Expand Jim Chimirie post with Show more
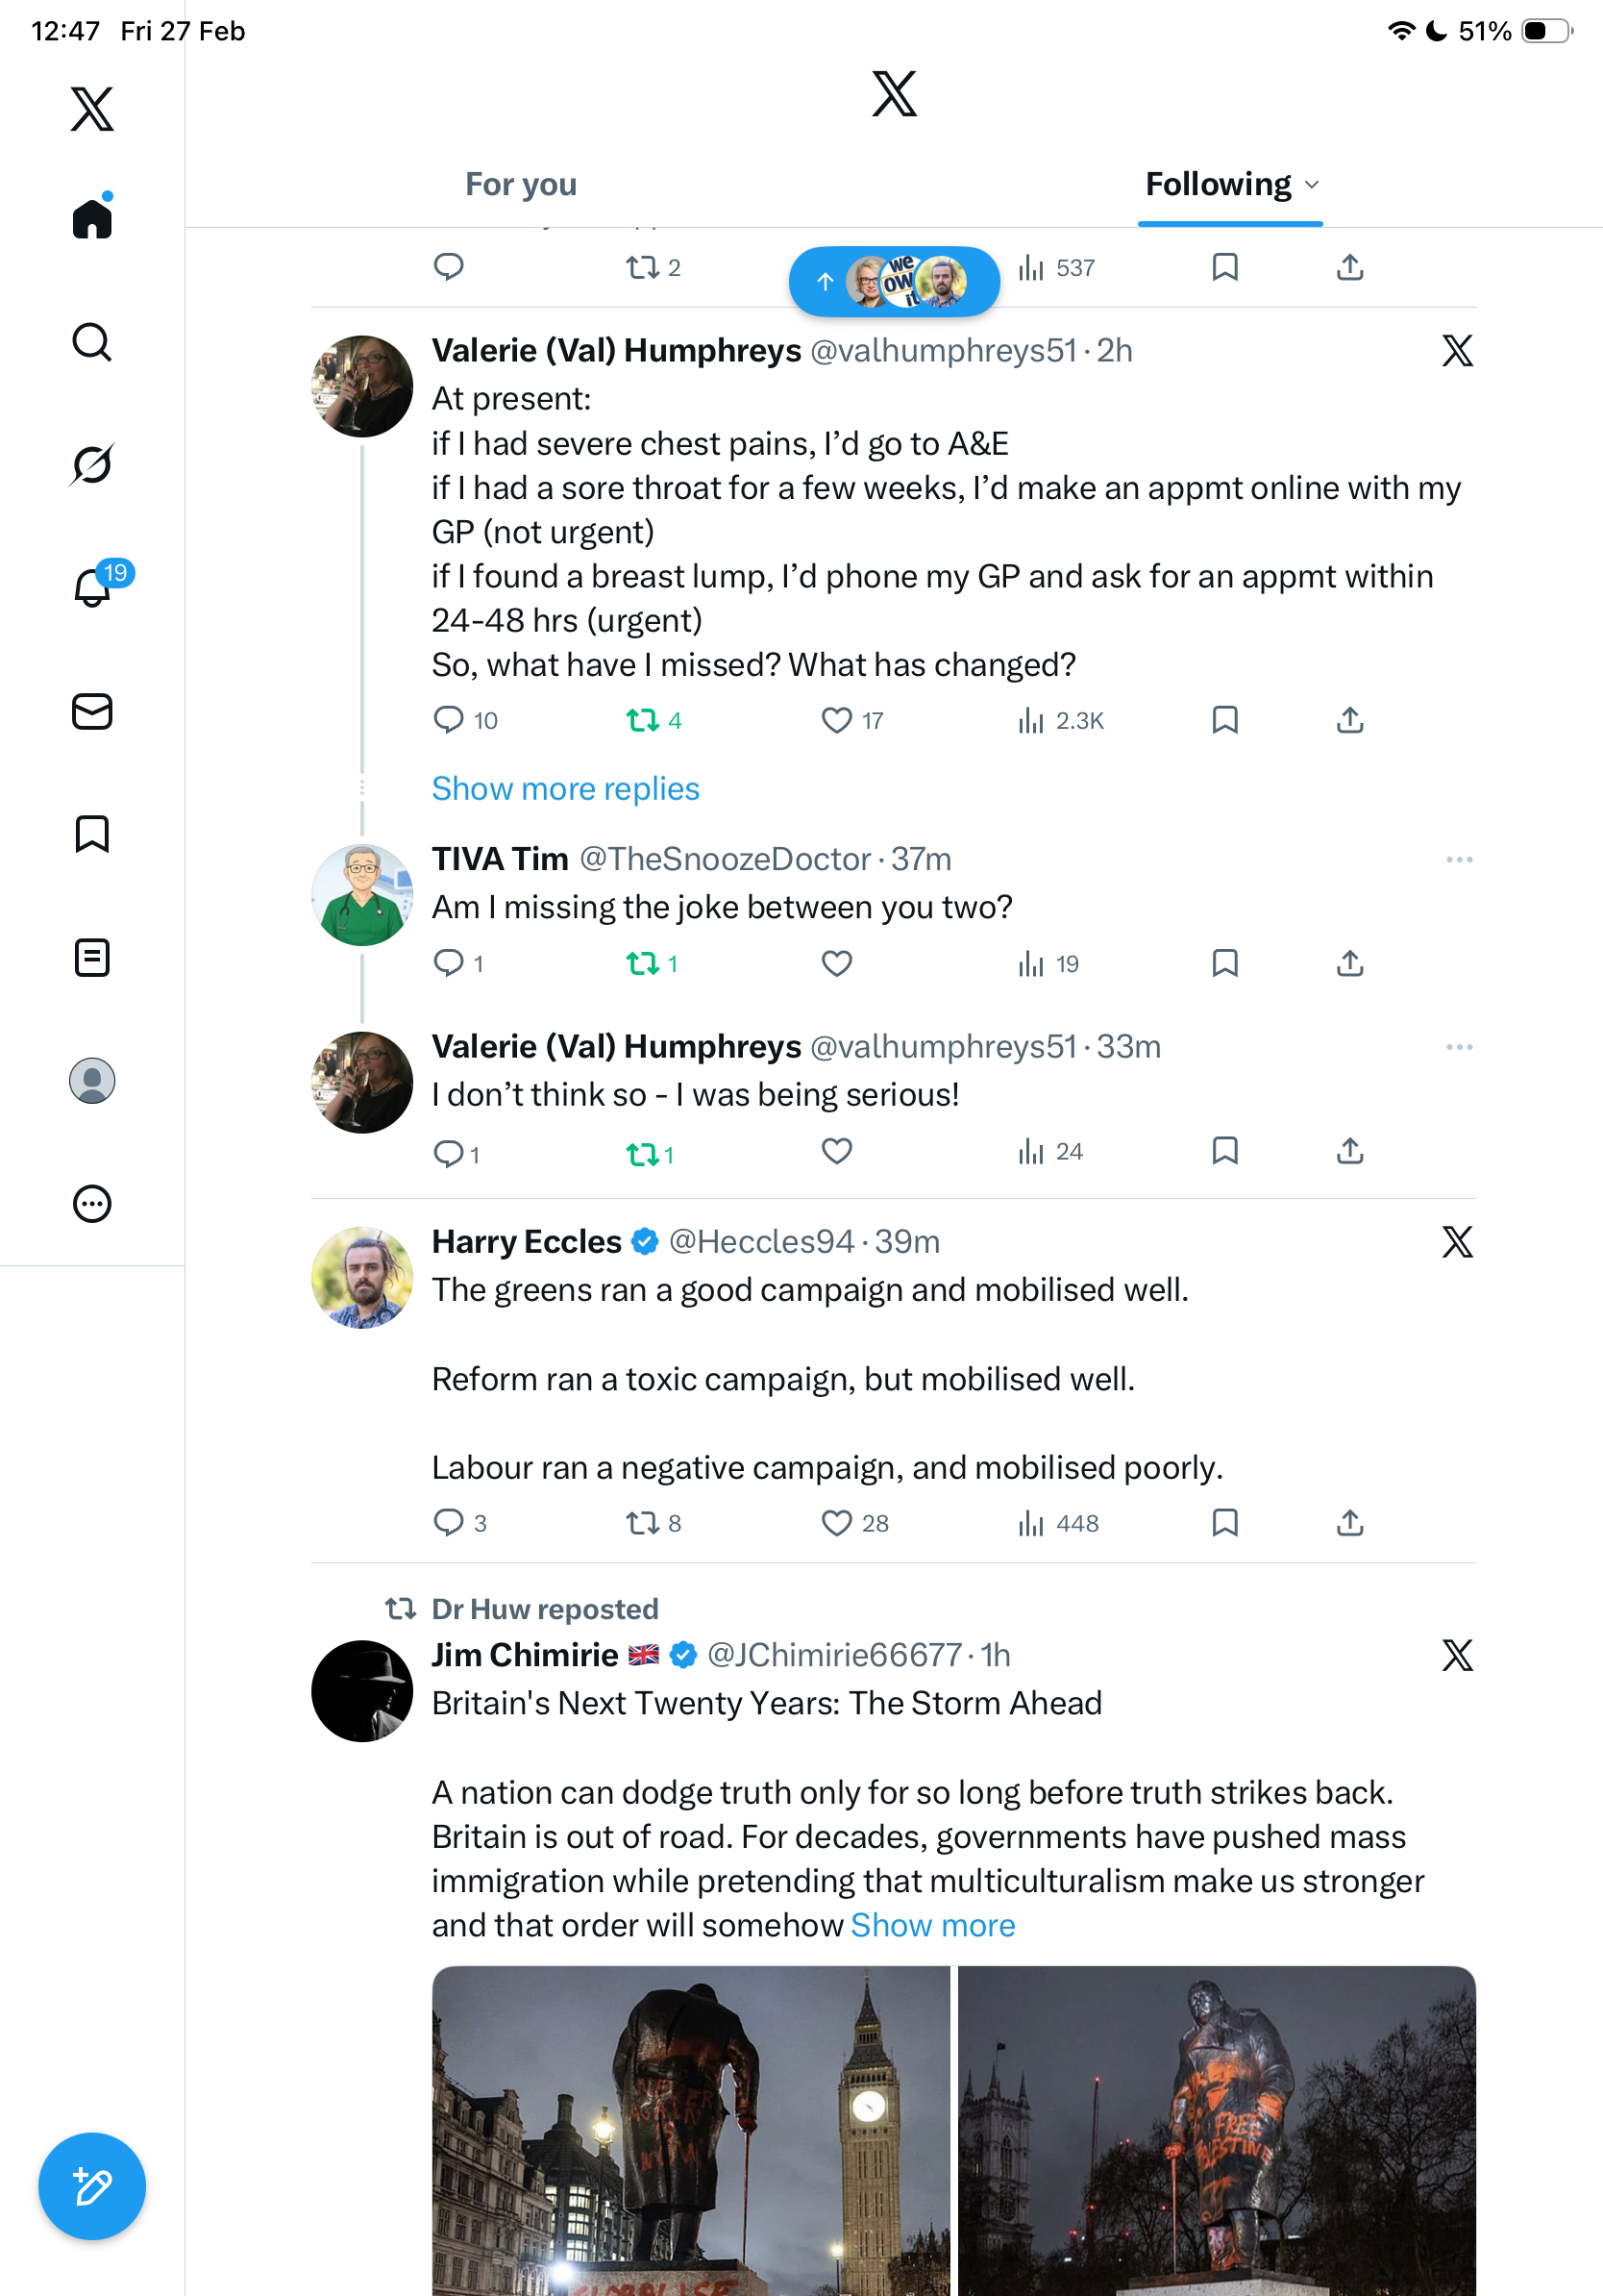1603x2296 pixels. click(x=932, y=1925)
